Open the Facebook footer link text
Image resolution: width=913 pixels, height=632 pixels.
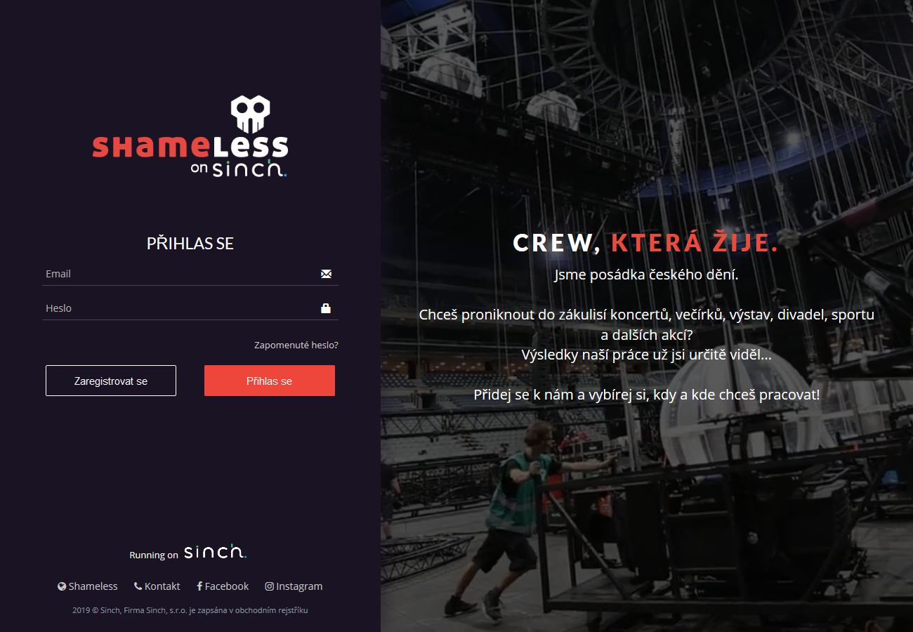pos(227,586)
